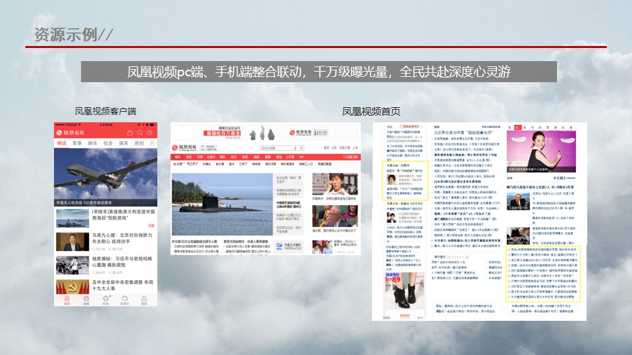
Task: Tap the red flags emblem thumbnail in mobile list
Action: pyautogui.click(x=72, y=287)
